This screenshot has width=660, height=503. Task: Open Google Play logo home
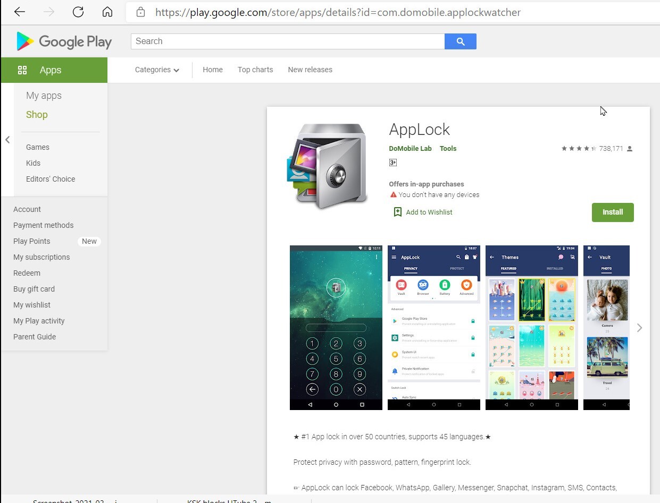tap(64, 41)
